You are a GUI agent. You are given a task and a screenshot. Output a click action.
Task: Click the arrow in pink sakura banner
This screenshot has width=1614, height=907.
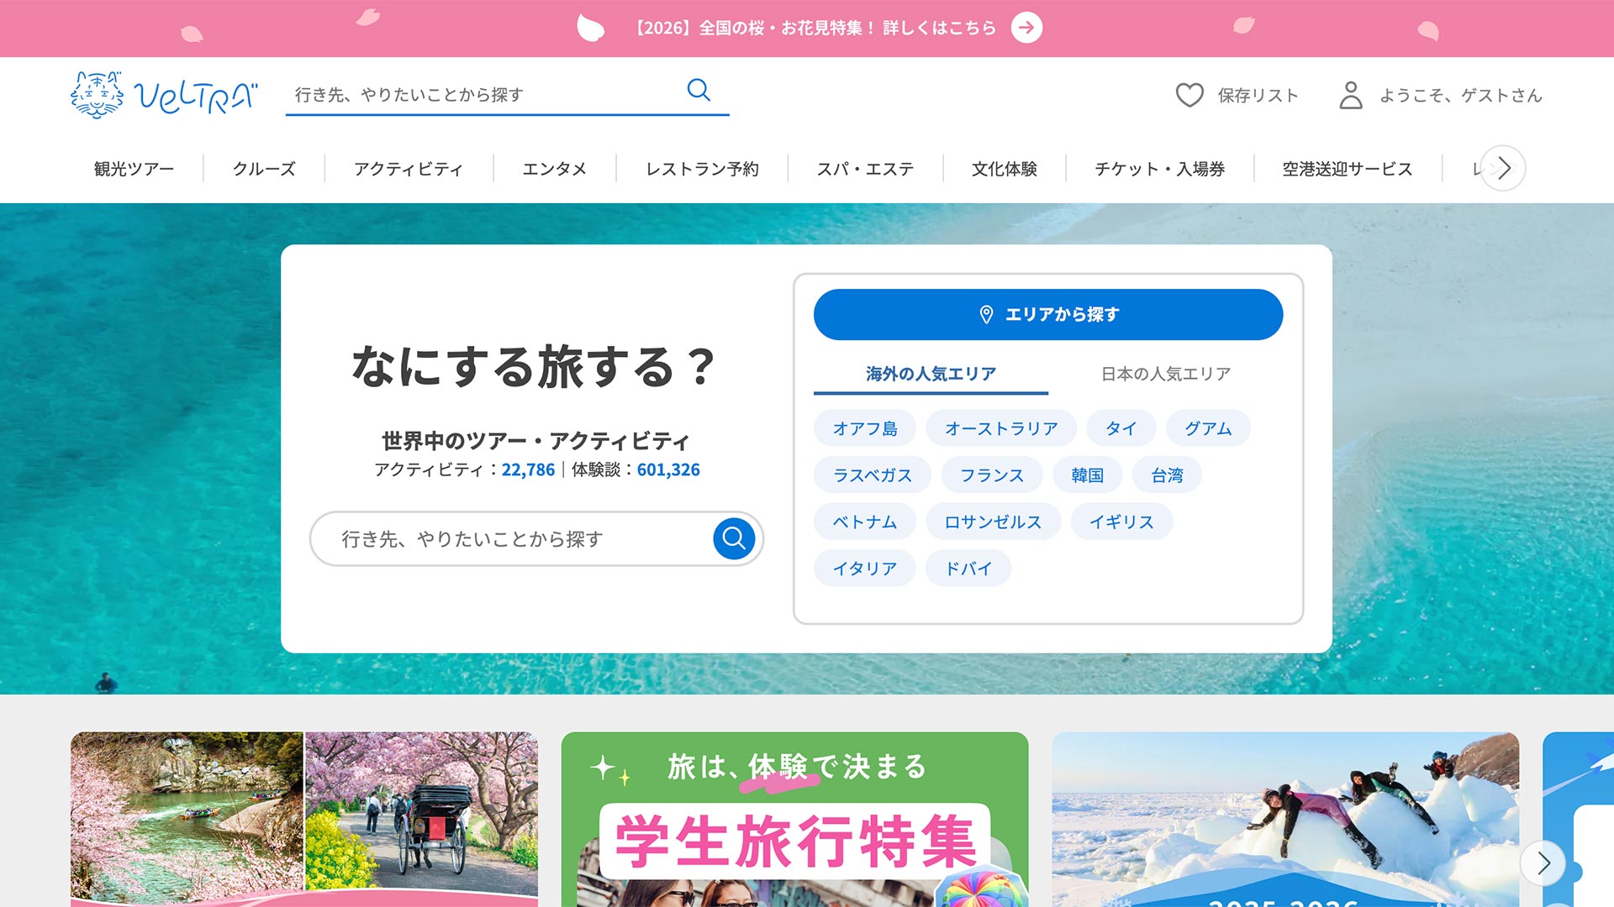[x=1026, y=28]
